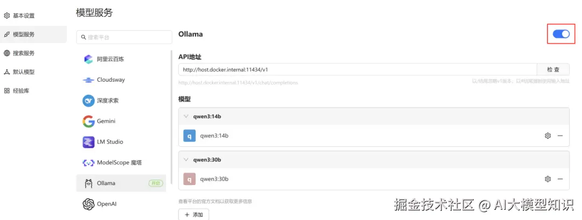Click the qwen3:14b model row name

click(x=214, y=136)
